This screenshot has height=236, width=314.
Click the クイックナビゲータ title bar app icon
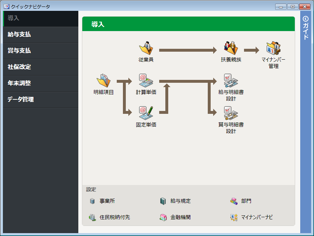(7, 7)
